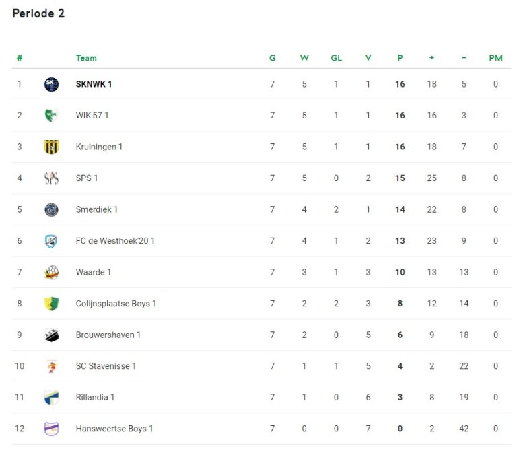
Task: Click the GL column header
Action: pyautogui.click(x=337, y=58)
